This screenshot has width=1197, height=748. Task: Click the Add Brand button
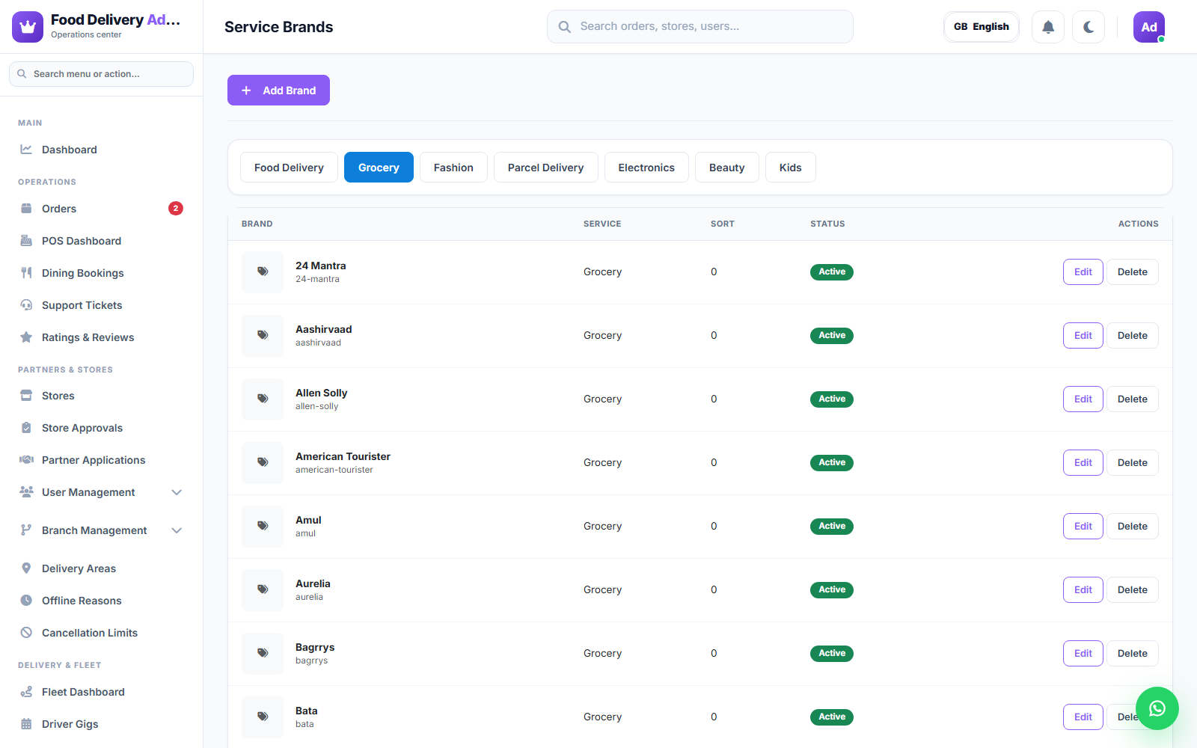pyautogui.click(x=278, y=91)
